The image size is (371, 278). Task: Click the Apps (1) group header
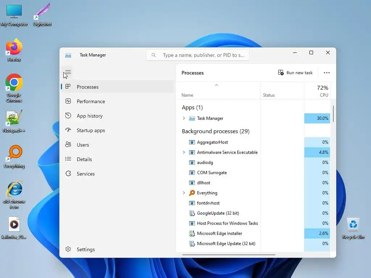point(192,108)
